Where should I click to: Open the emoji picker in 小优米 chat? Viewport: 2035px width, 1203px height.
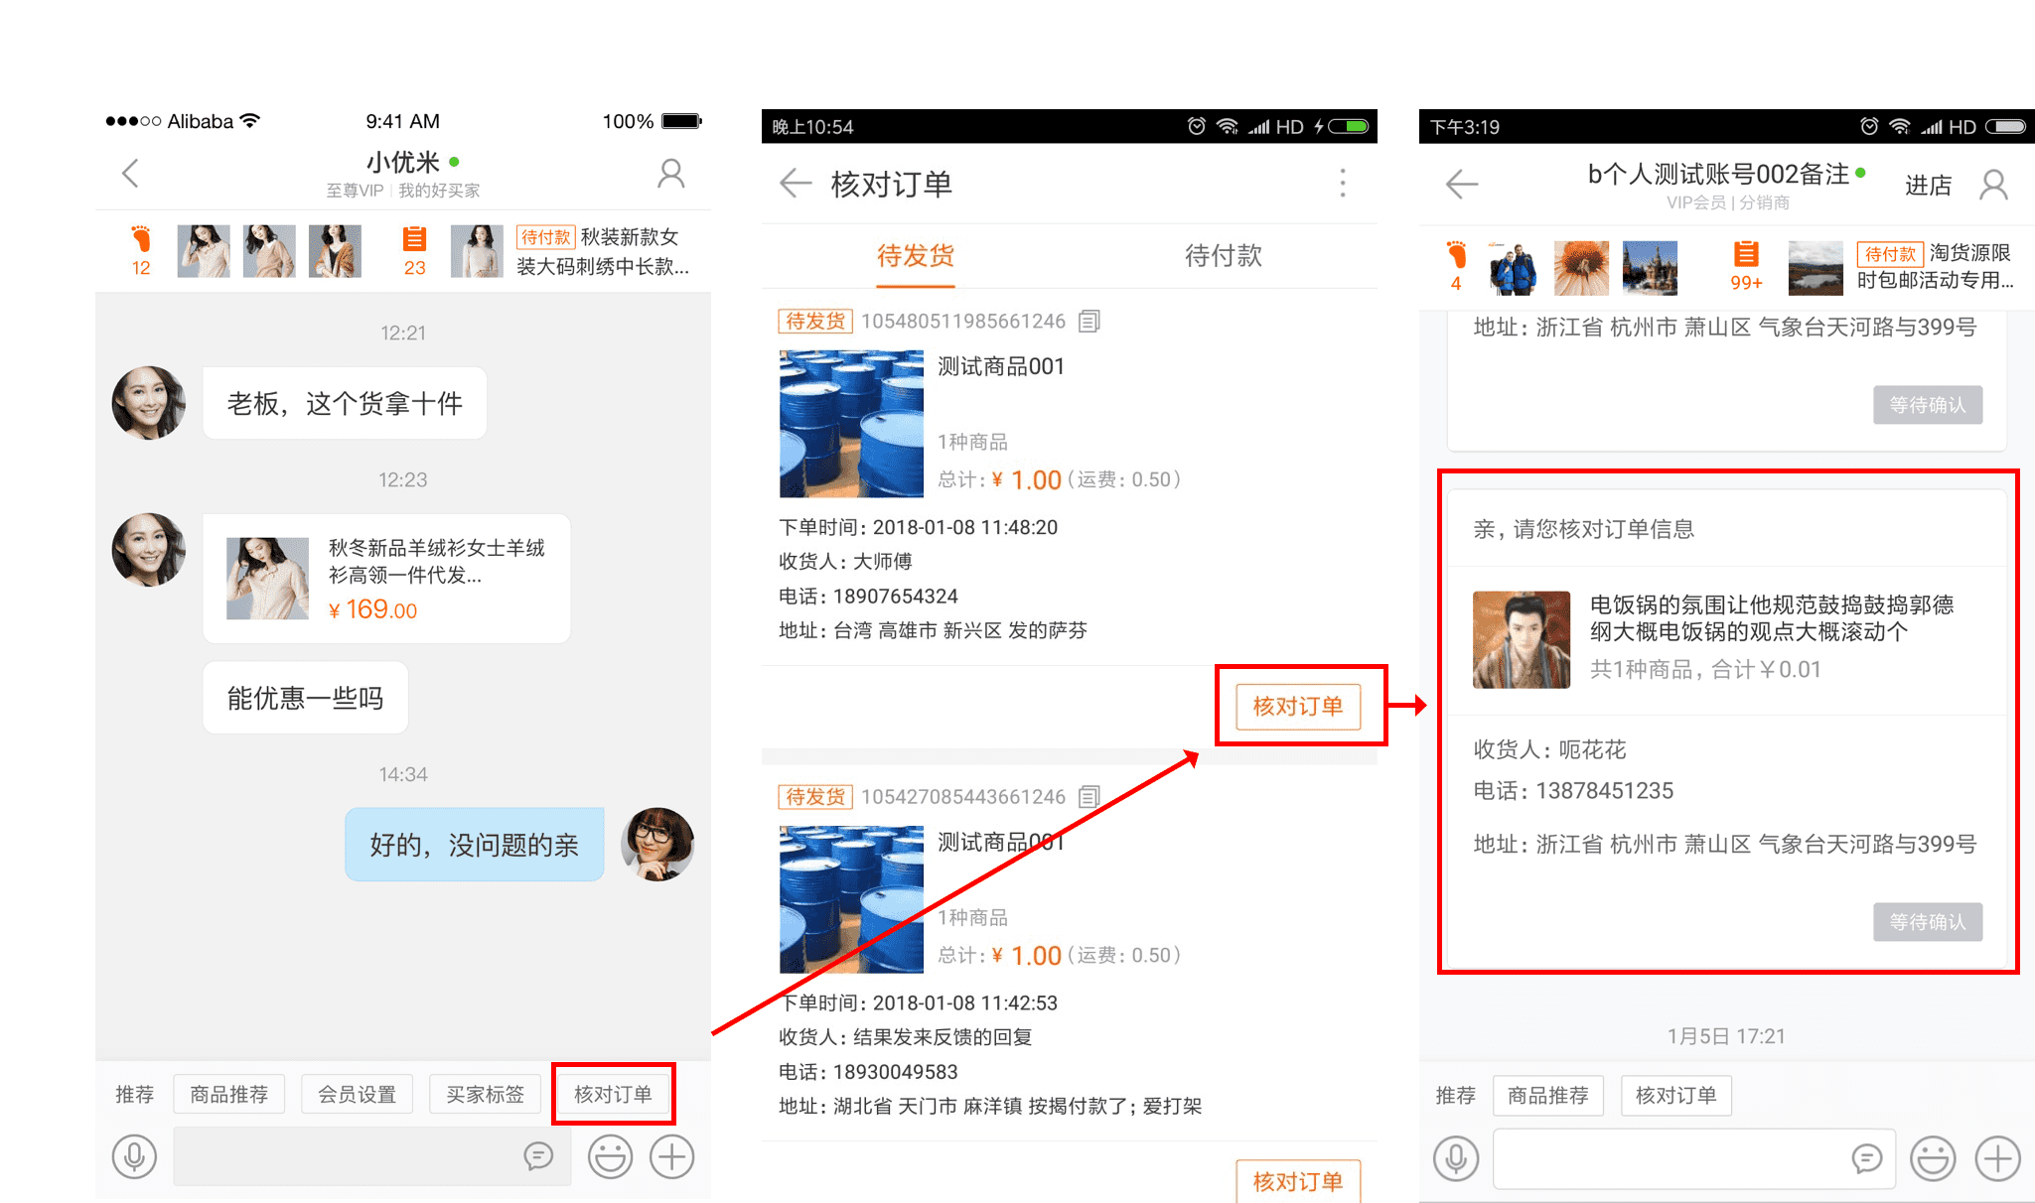tap(610, 1157)
